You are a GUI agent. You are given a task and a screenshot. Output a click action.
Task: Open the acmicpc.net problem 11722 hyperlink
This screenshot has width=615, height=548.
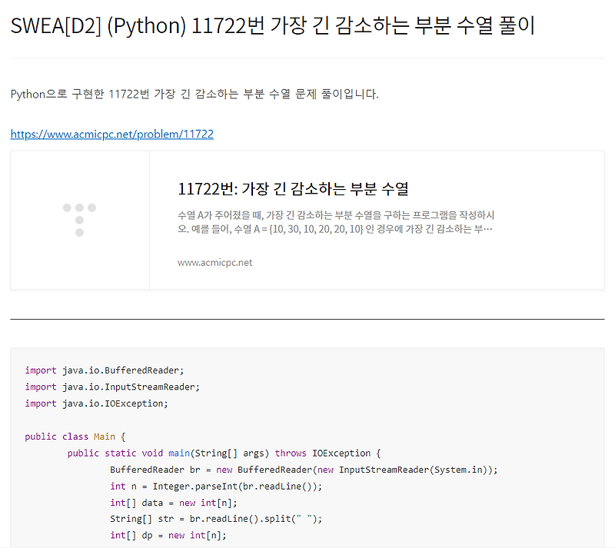[x=111, y=133]
